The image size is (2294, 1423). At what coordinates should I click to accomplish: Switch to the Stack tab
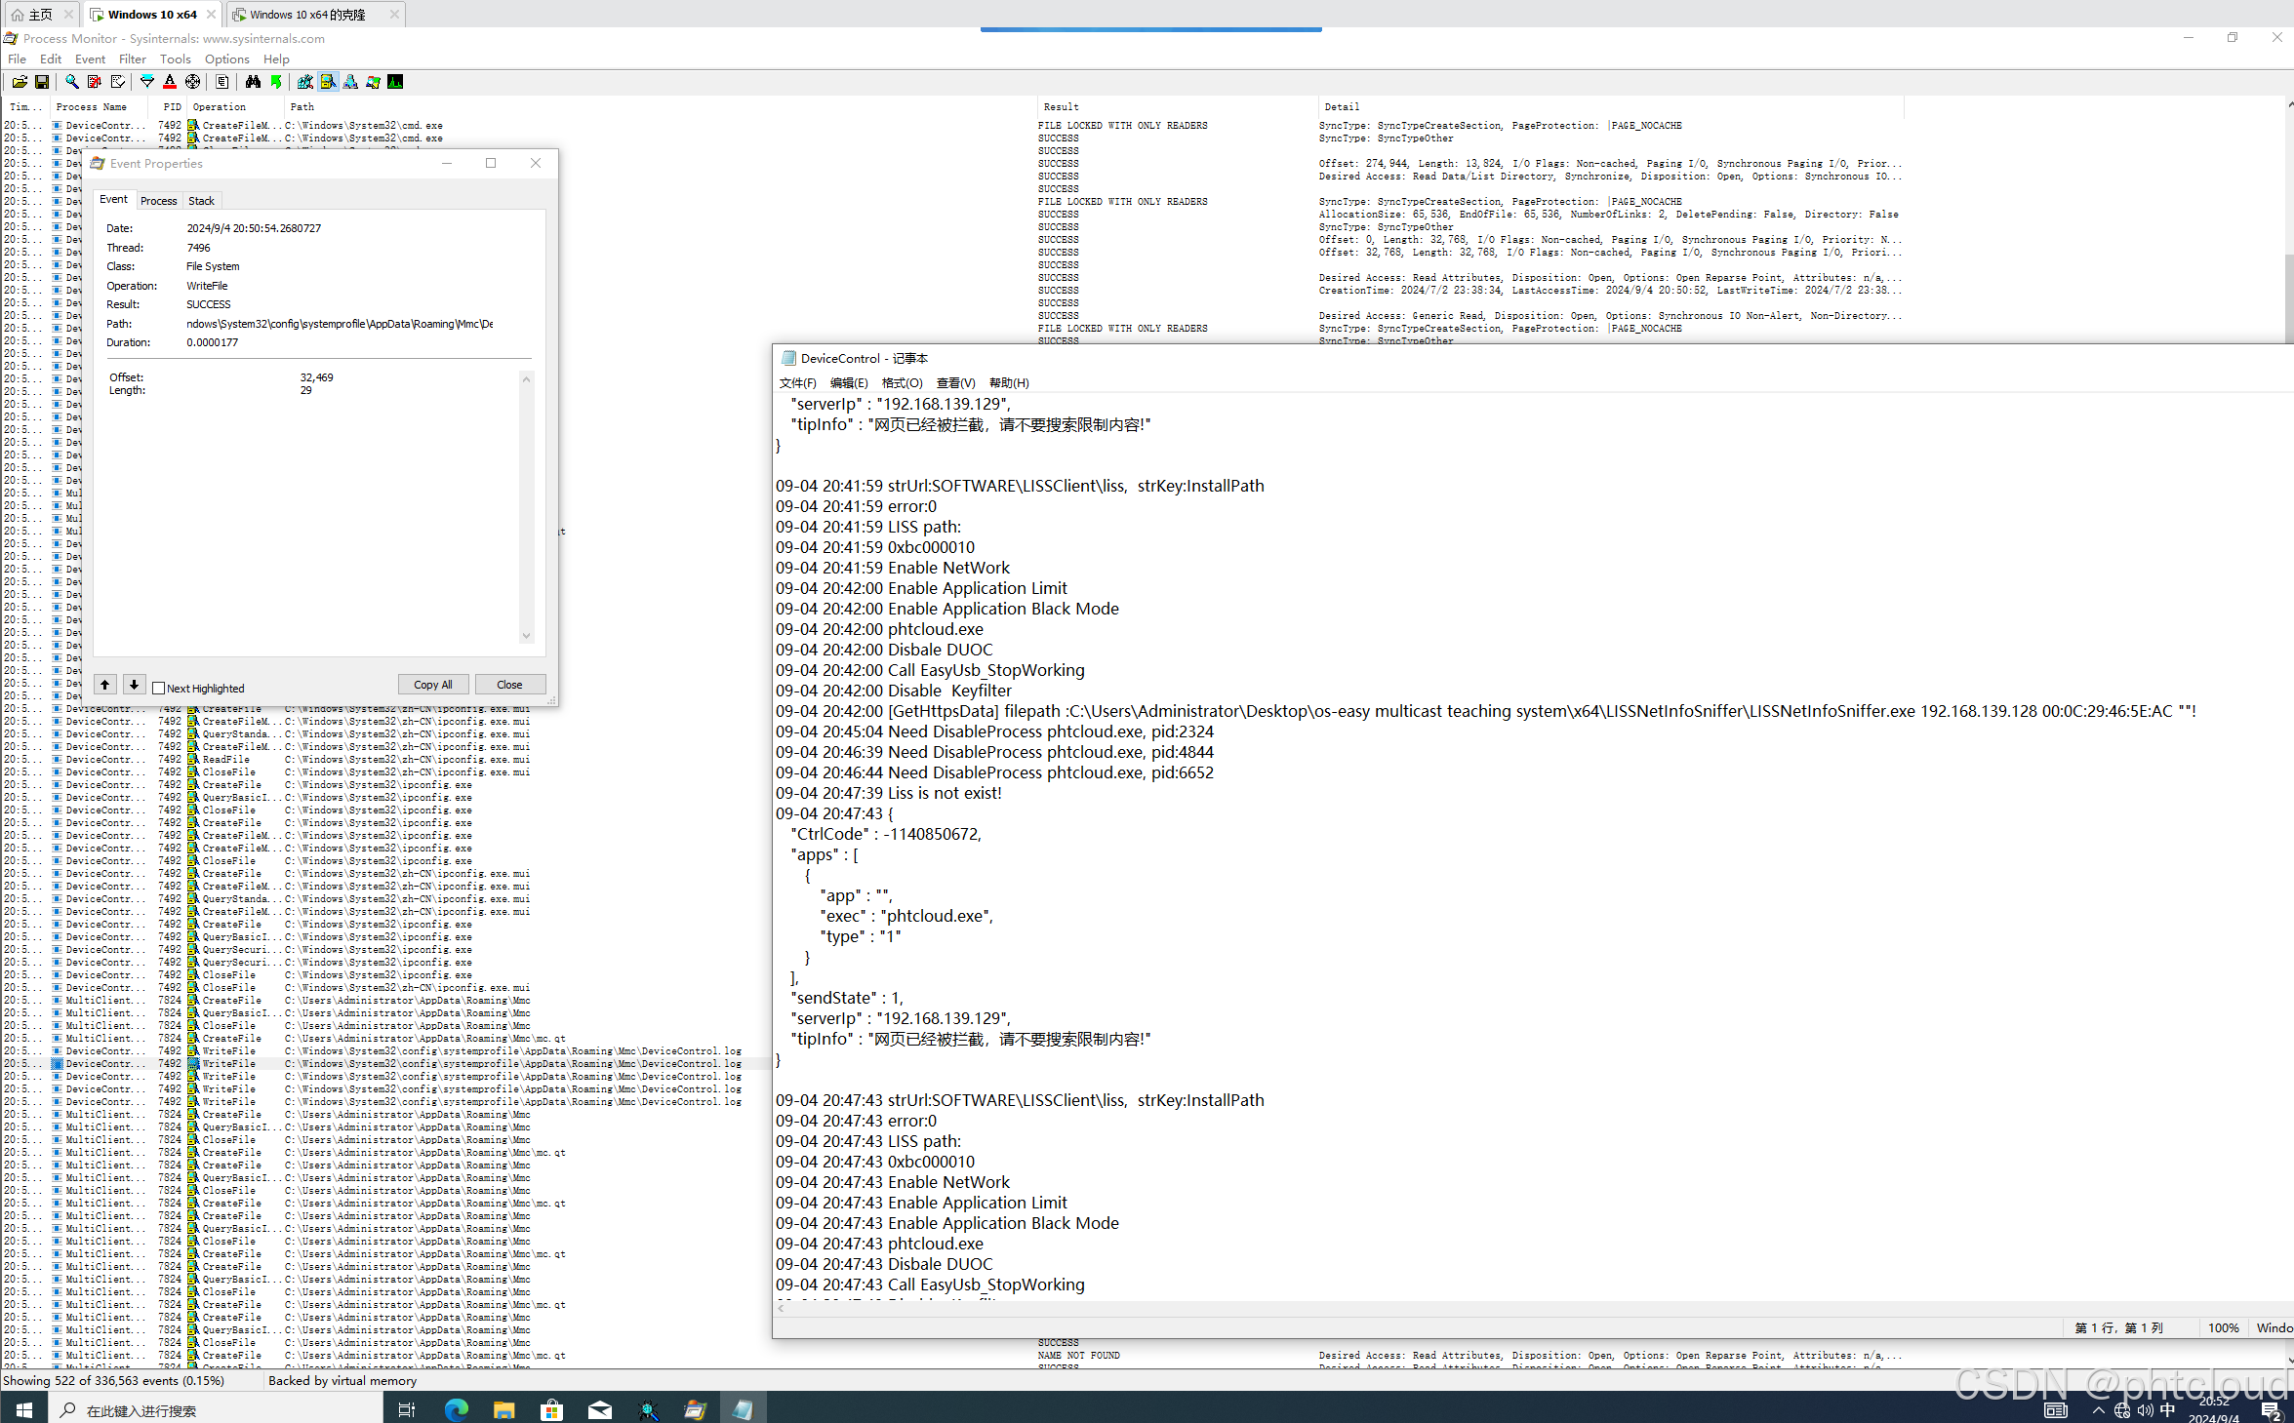click(x=201, y=201)
